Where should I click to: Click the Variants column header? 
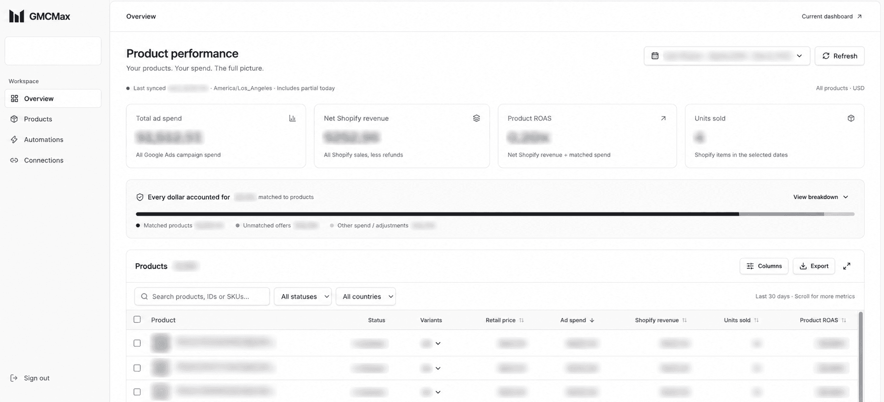tap(431, 320)
